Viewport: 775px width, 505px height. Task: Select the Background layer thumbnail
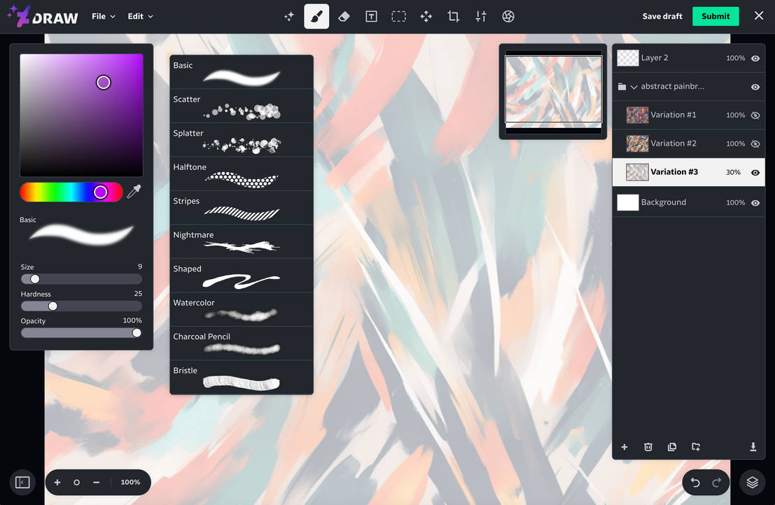click(x=628, y=202)
